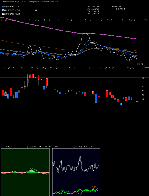Click the 'Pre O: 11.23' value
The height and width of the screenshot is (196, 149).
93,7
